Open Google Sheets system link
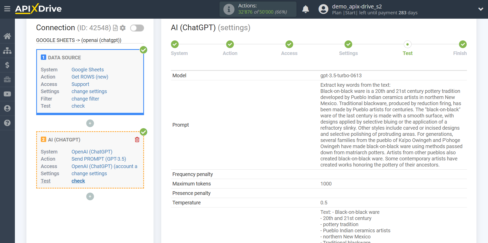This screenshot has height=243, width=488. click(88, 70)
